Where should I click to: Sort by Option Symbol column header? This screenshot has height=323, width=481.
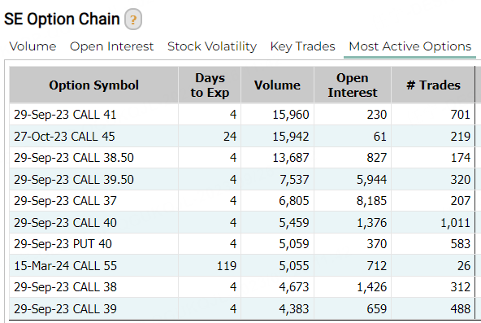(94, 85)
